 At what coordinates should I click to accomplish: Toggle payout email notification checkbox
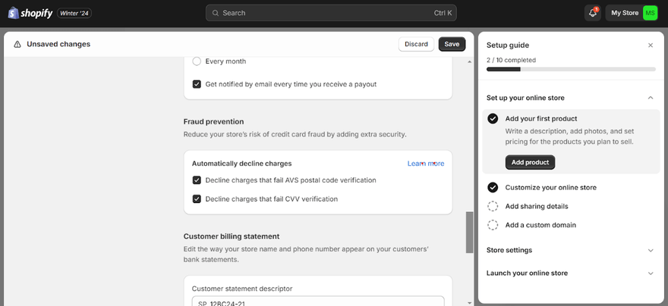pos(197,84)
